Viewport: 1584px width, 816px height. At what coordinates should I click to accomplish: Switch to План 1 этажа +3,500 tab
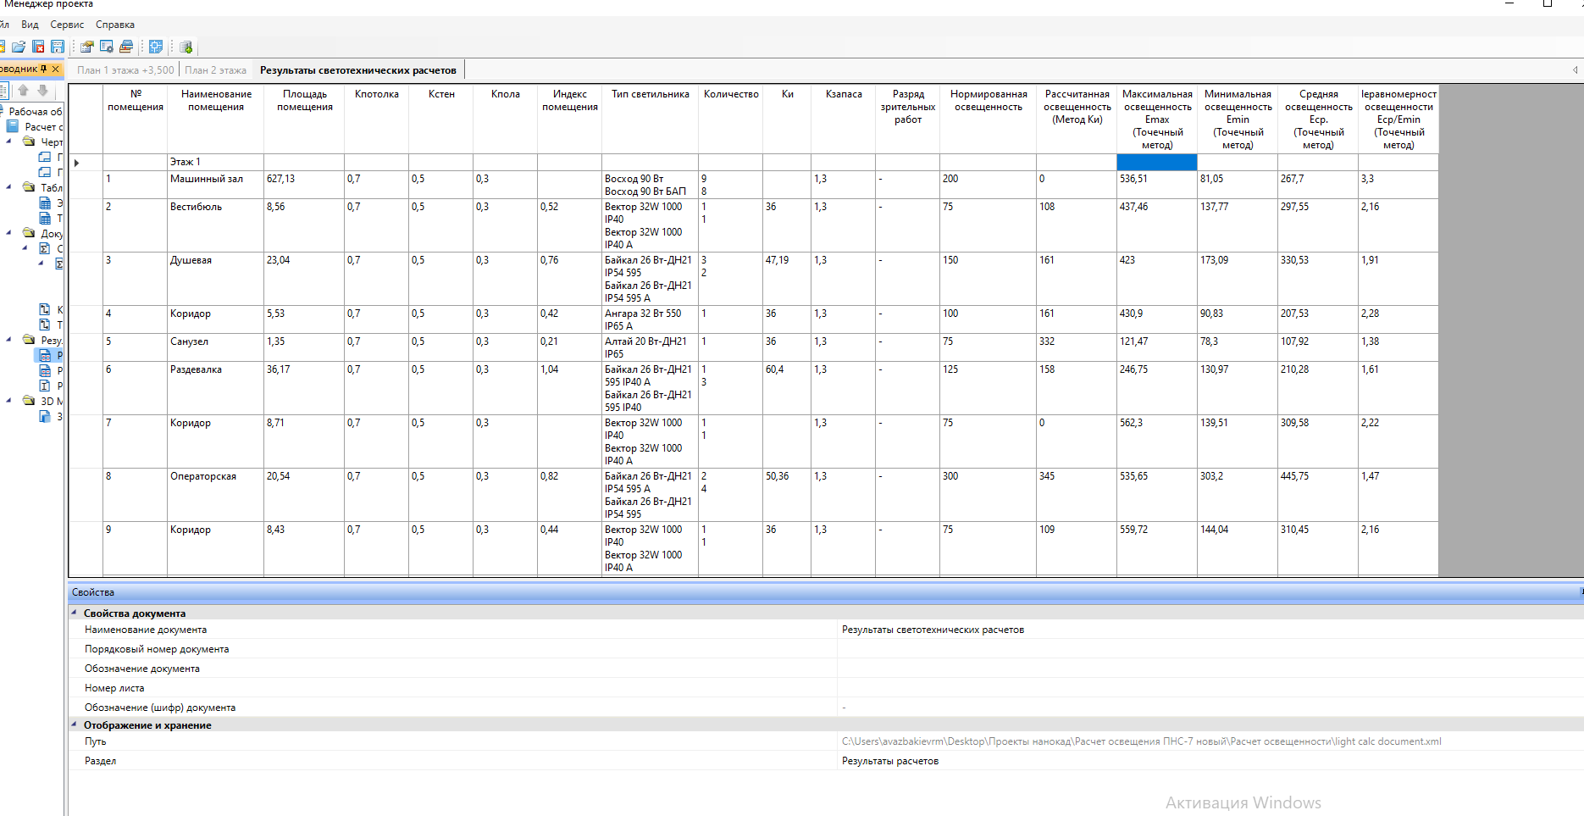[x=125, y=70]
